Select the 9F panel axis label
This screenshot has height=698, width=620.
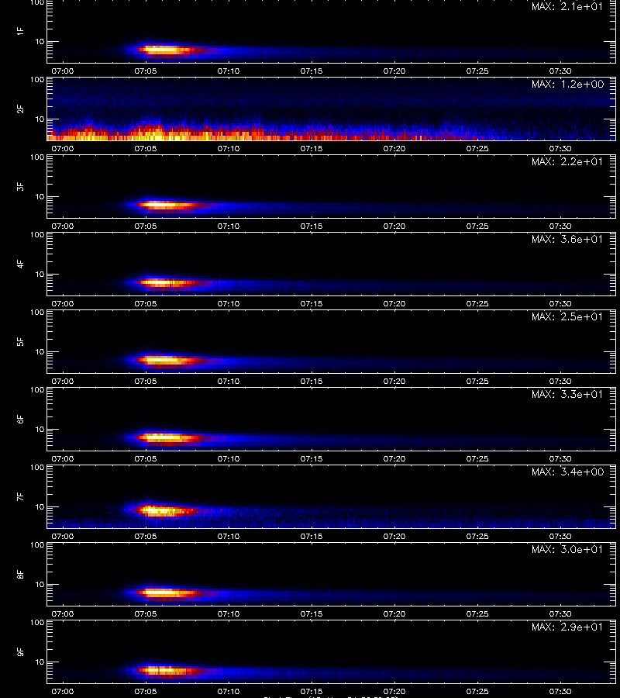pyautogui.click(x=19, y=651)
